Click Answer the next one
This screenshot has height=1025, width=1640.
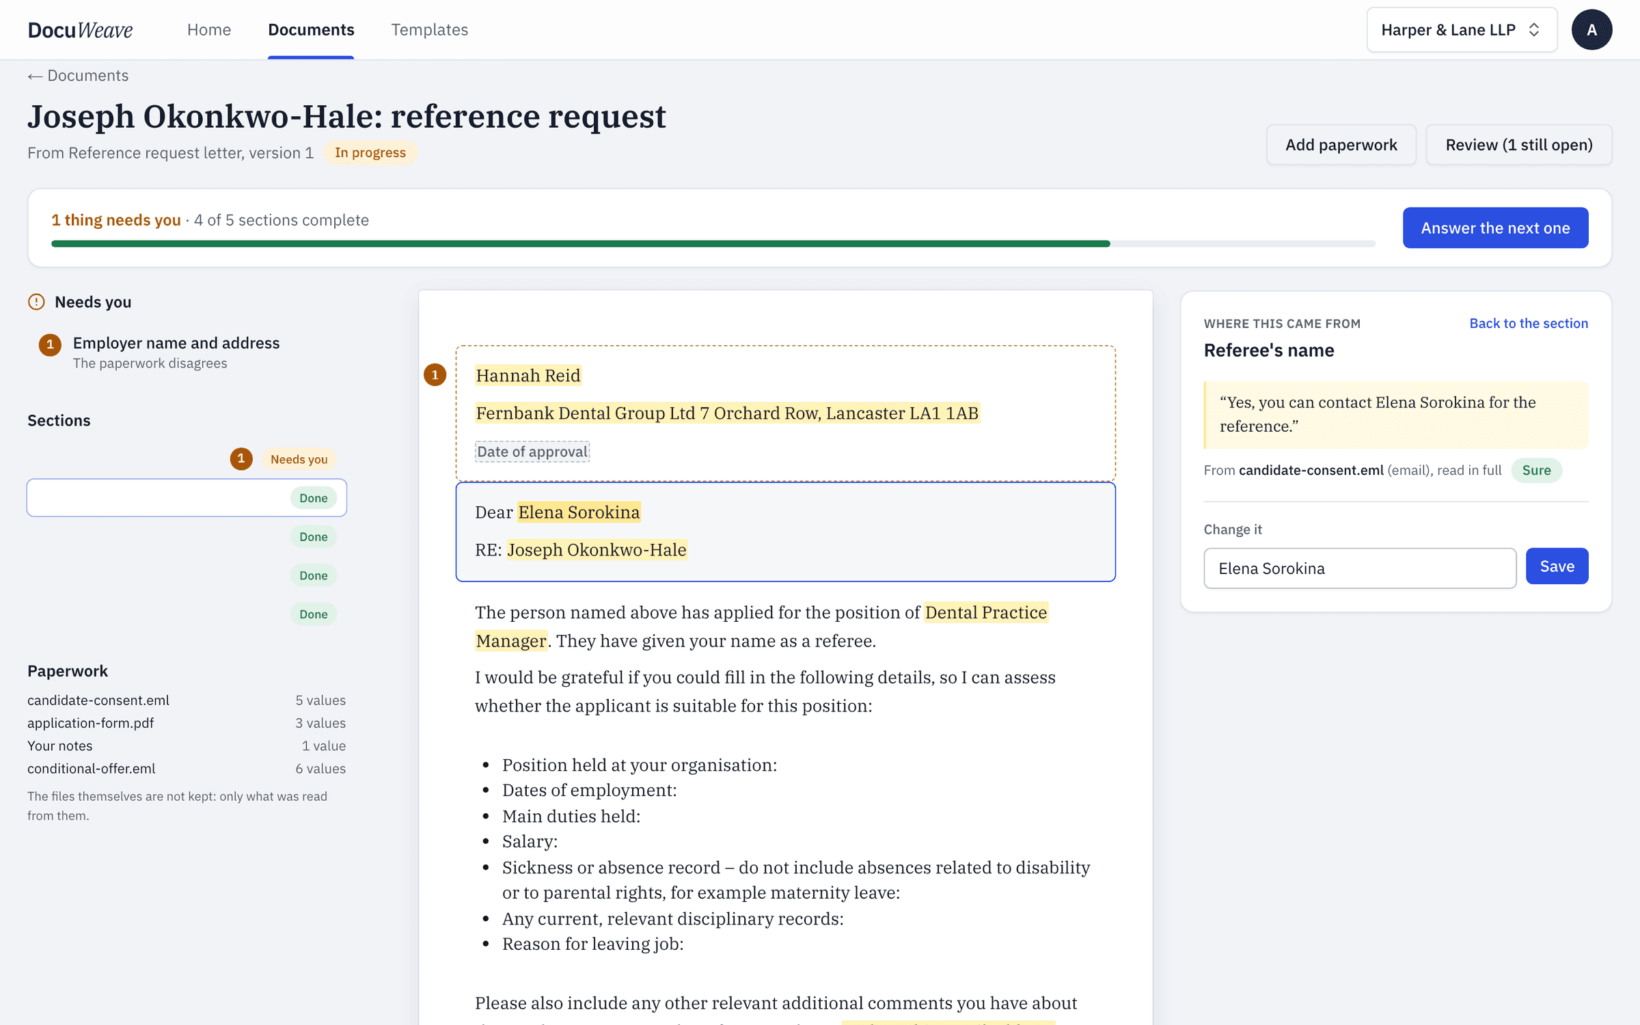tap(1495, 228)
